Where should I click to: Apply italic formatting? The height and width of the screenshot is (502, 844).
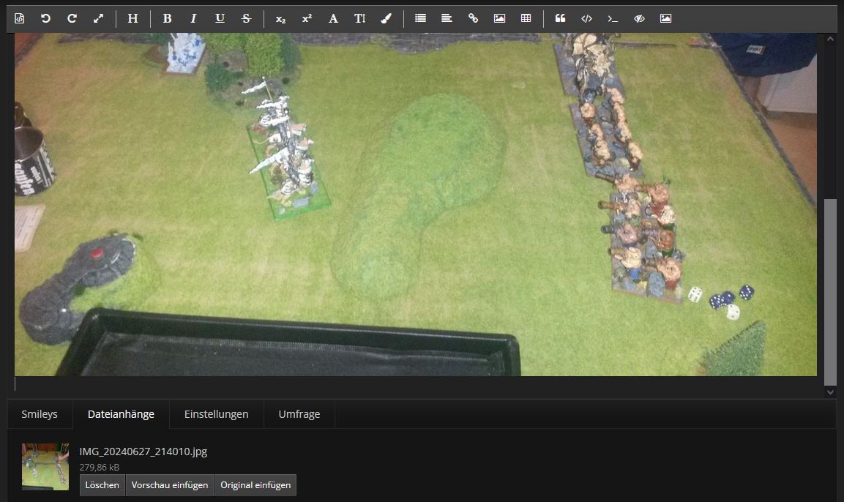193,18
